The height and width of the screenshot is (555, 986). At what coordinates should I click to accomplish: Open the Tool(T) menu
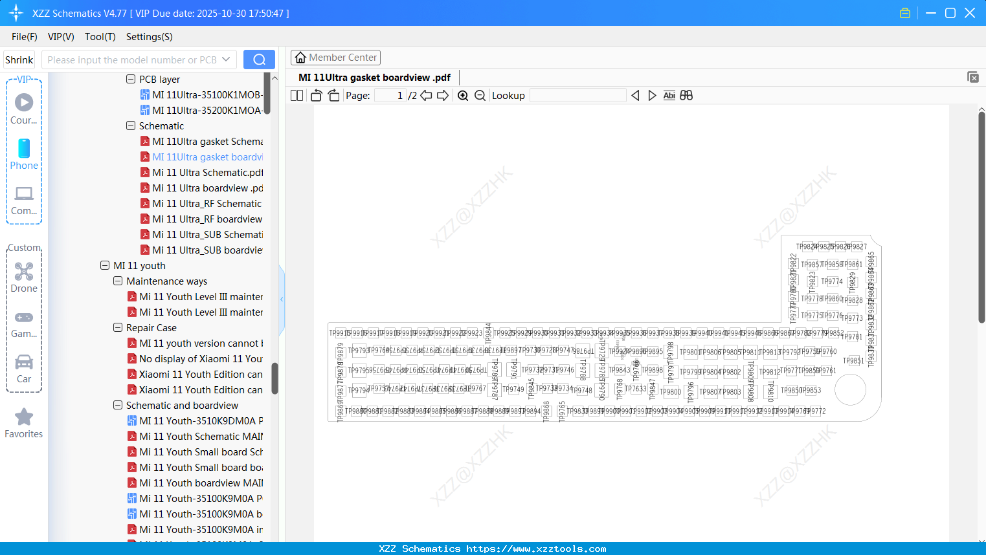coord(100,37)
